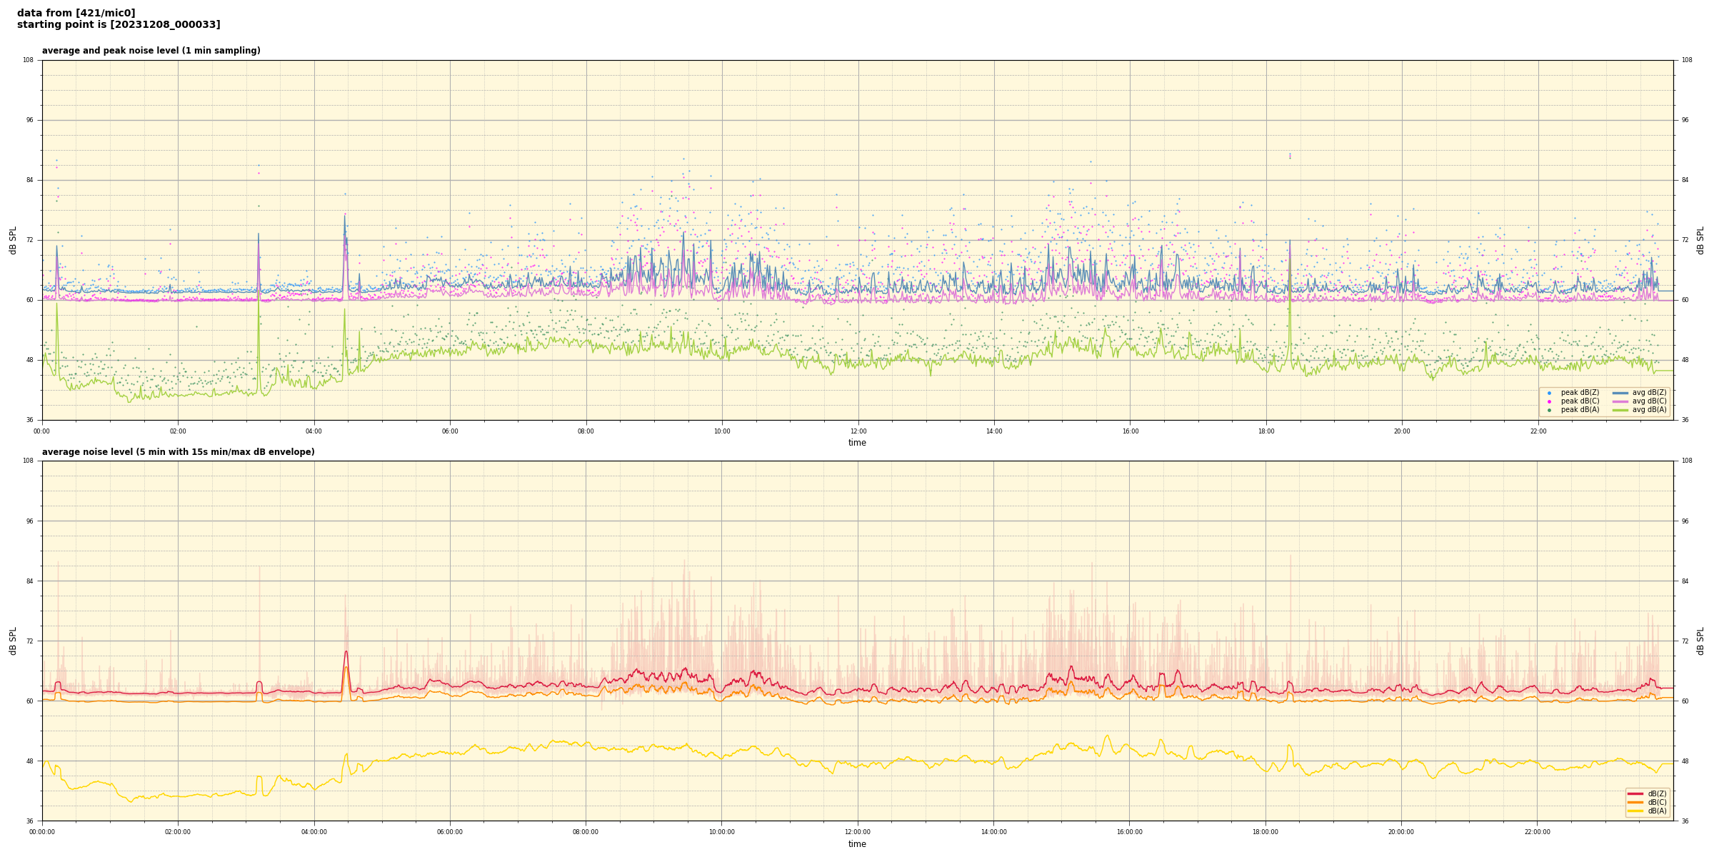Image resolution: width=1714 pixels, height=857 pixels.
Task: Select the avg dB(A) legend line
Action: pyautogui.click(x=1620, y=410)
